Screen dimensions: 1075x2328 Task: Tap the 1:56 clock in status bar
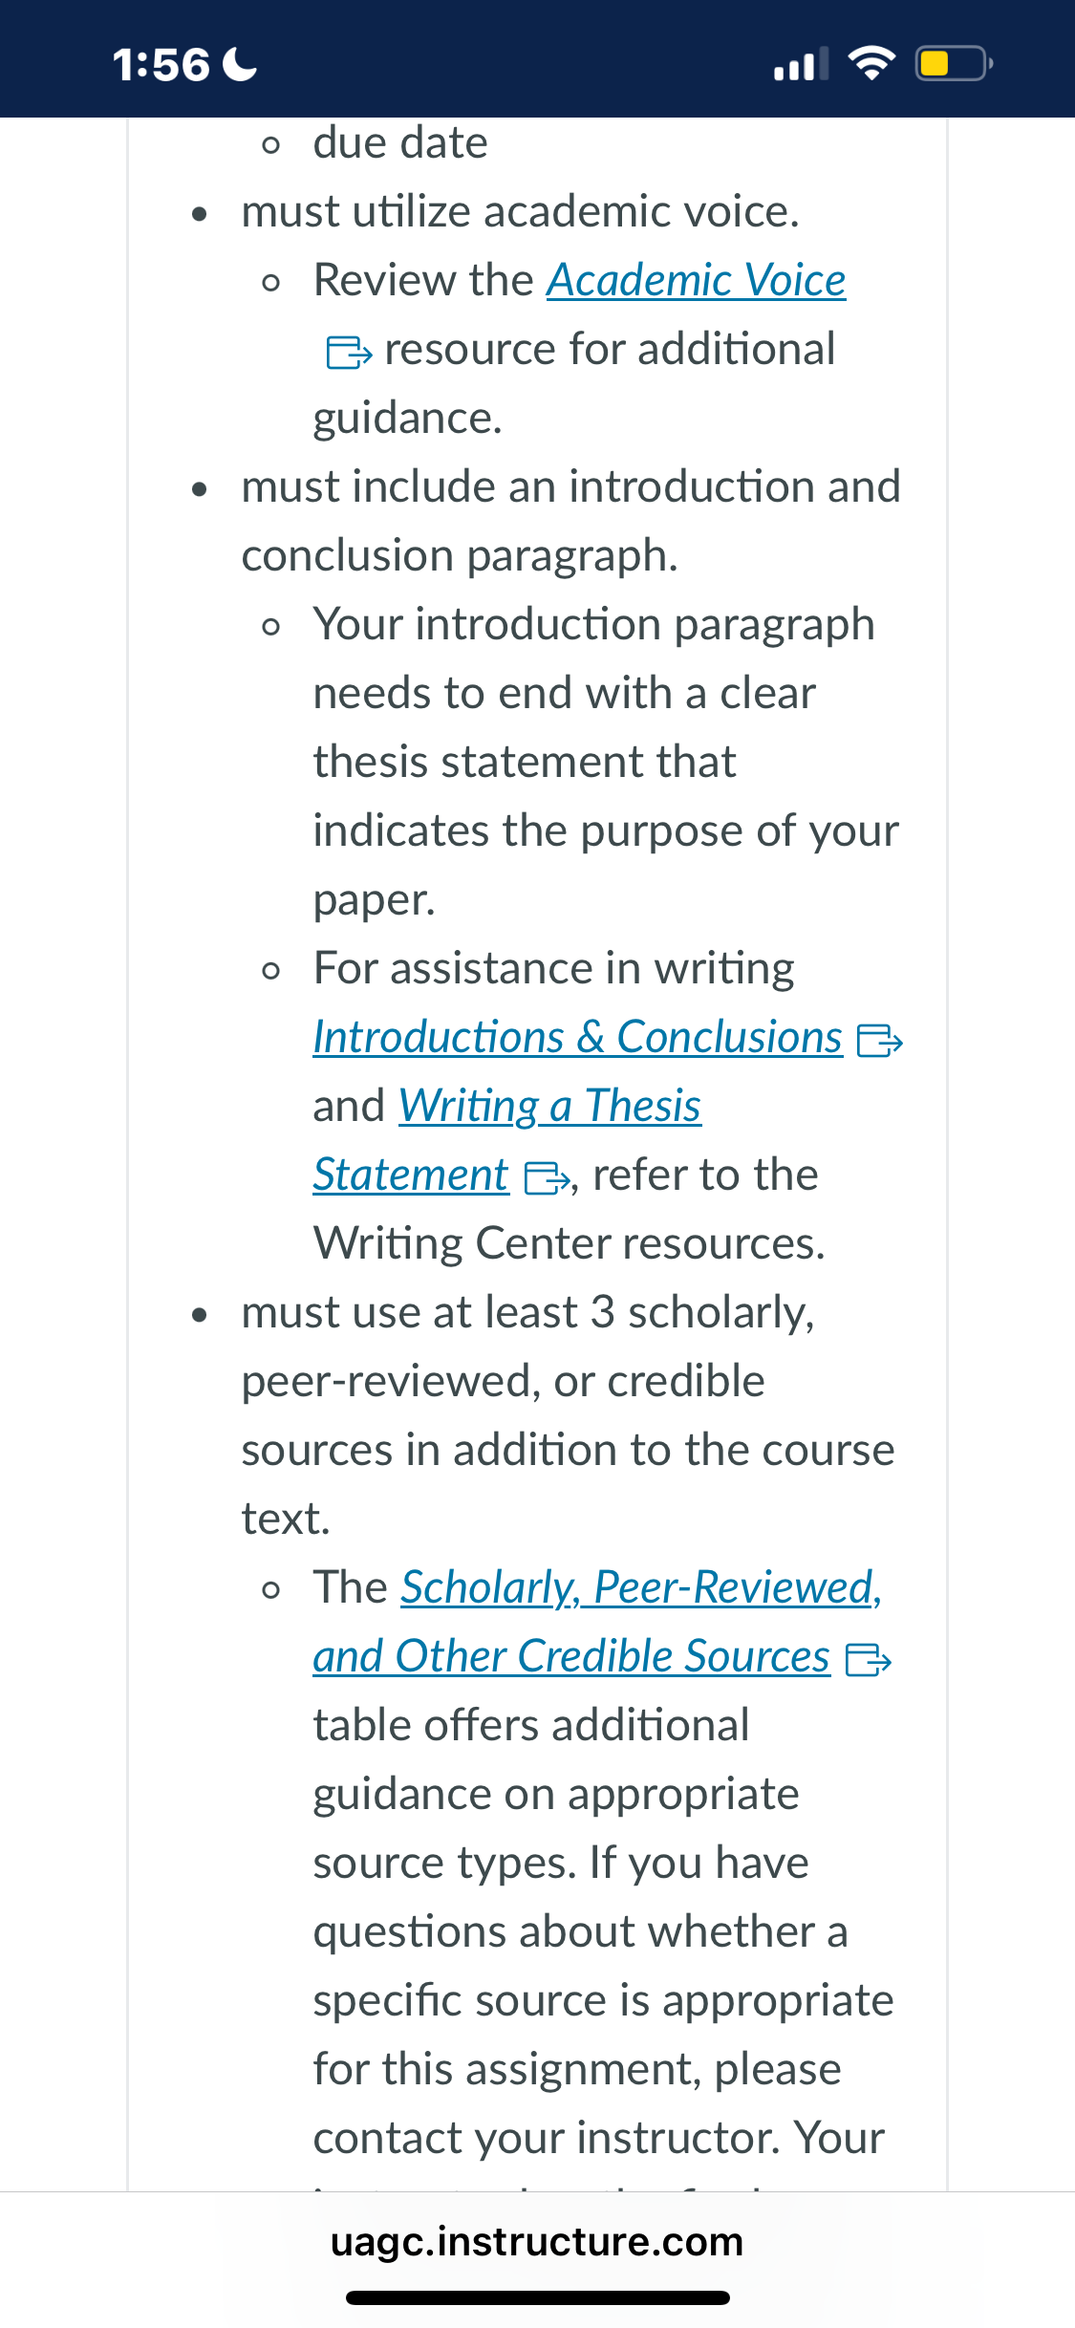click(161, 65)
